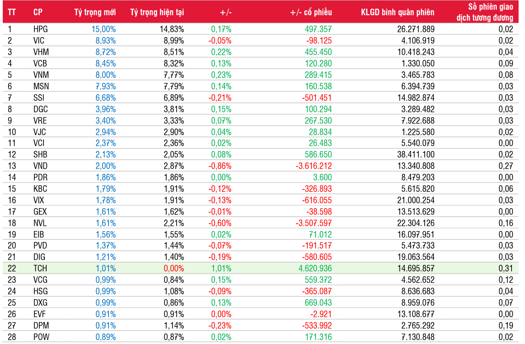Click the volume value 19.063.564
This screenshot has width=525, height=344.
pos(416,257)
